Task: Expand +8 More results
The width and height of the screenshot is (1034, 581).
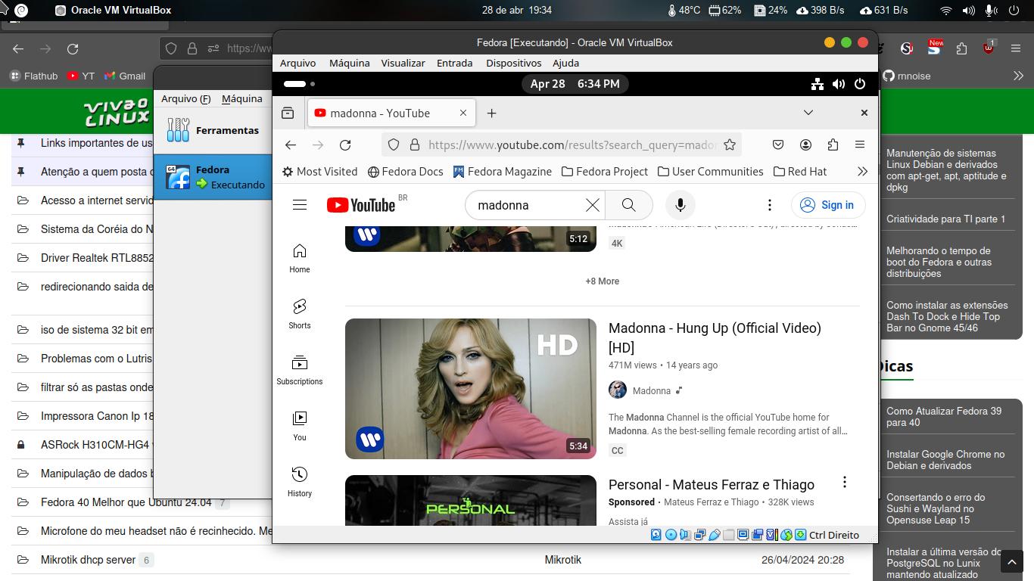Action: point(603,281)
